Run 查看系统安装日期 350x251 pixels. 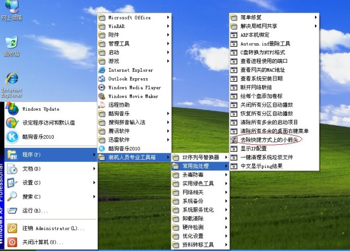click(x=274, y=79)
